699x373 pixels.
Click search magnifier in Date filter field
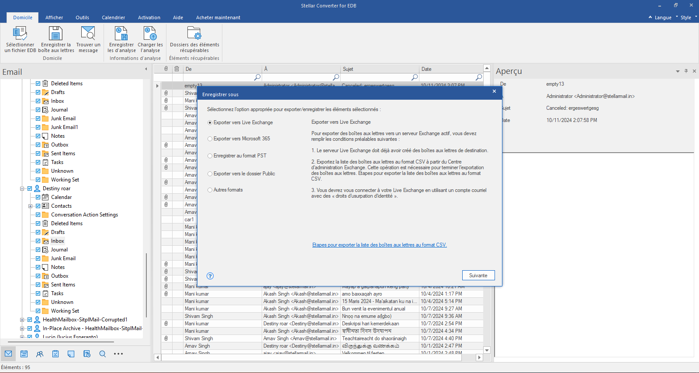pyautogui.click(x=479, y=77)
